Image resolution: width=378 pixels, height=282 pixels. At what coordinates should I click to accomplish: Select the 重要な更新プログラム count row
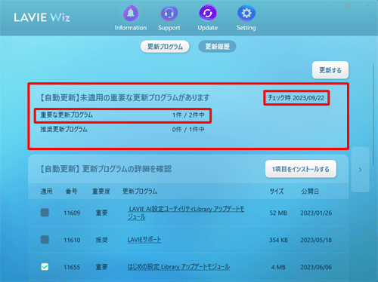point(122,115)
